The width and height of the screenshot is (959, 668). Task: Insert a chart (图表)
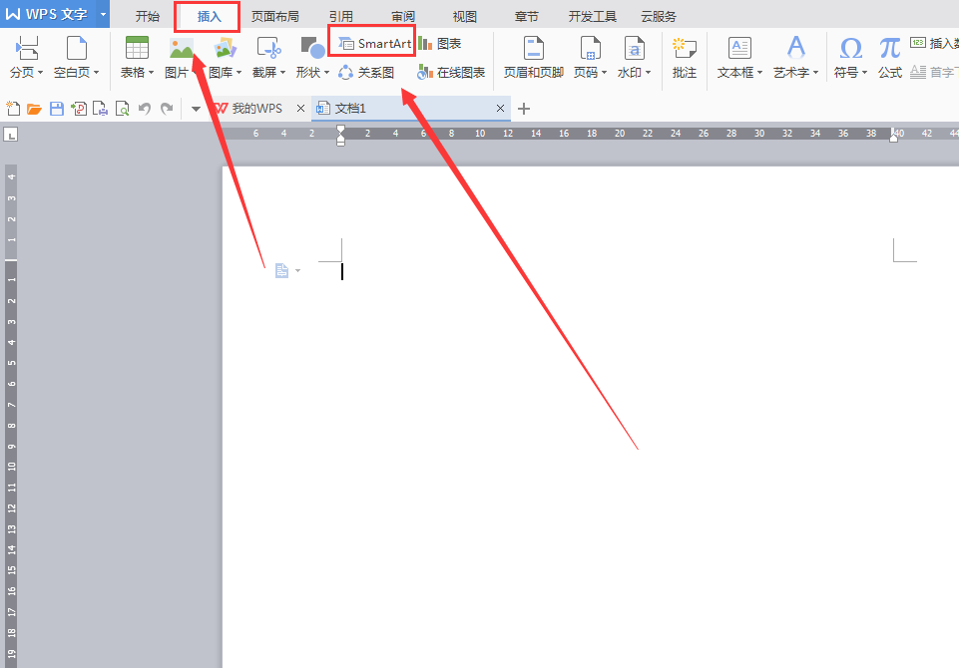(x=440, y=44)
